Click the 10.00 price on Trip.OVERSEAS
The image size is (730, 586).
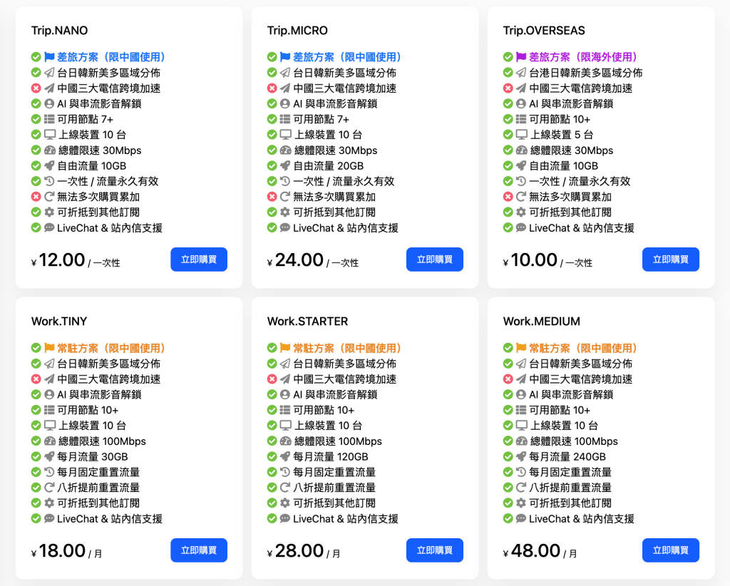click(x=534, y=259)
